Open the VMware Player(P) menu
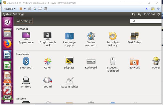 [10, 9]
